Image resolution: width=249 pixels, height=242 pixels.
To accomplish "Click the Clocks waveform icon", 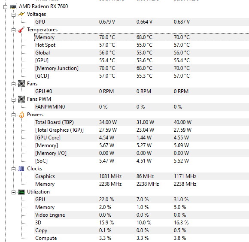I will click(x=21, y=169).
